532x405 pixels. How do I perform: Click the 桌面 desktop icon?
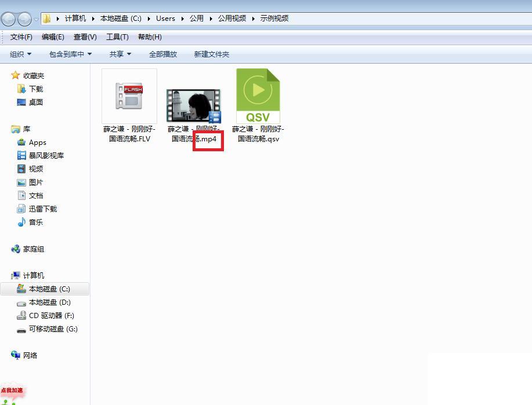coord(21,102)
